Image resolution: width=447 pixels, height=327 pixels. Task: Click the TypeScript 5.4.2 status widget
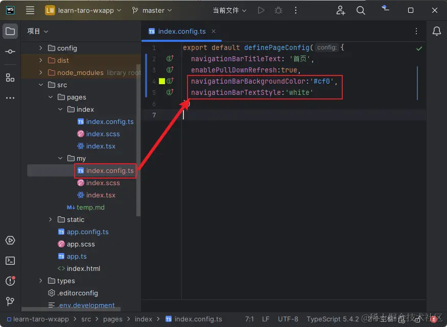pos(333,319)
